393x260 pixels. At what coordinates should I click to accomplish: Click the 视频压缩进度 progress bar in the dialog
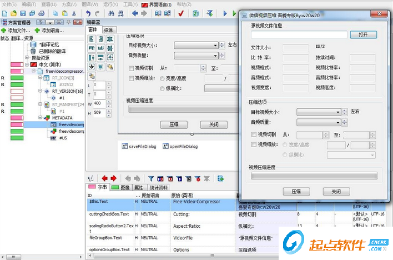point(314,176)
